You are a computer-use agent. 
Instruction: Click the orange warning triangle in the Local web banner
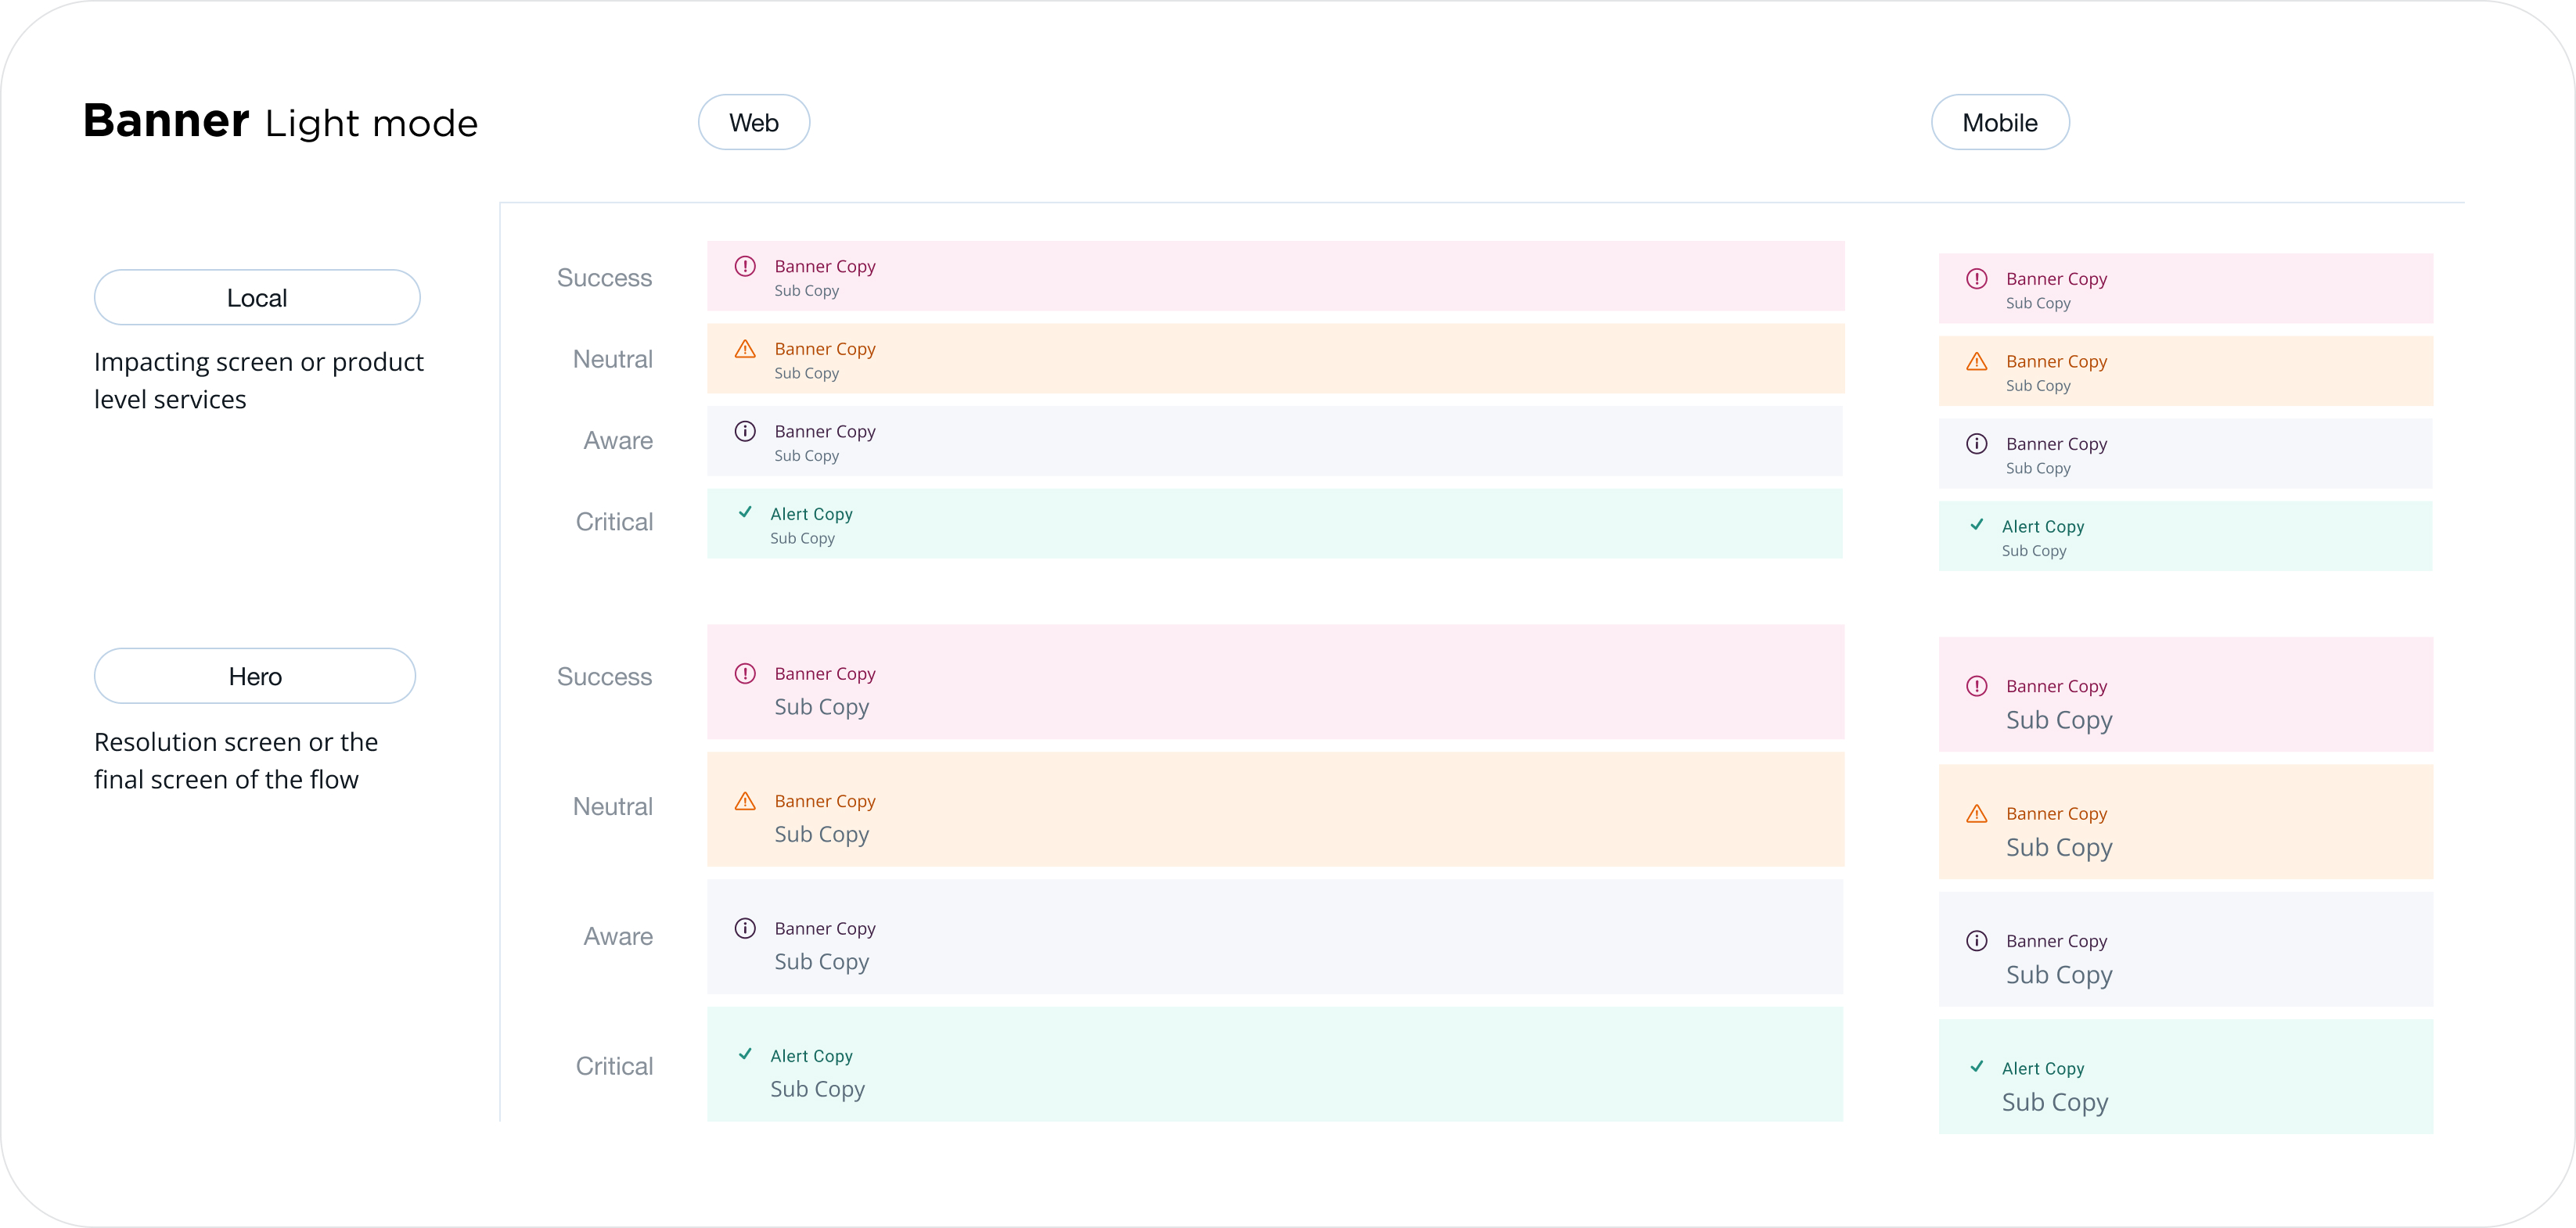(745, 350)
